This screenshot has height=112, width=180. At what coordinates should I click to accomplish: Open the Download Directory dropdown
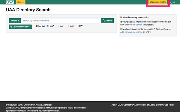click(x=20, y=27)
